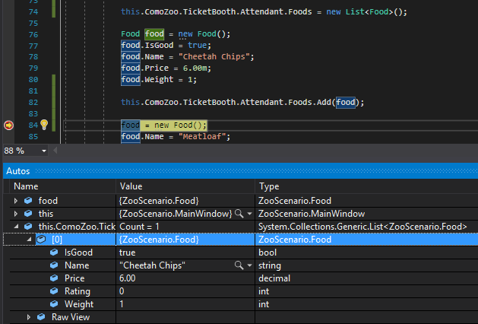Expand the 'this' variable node
The height and width of the screenshot is (324, 478).
click(17, 214)
